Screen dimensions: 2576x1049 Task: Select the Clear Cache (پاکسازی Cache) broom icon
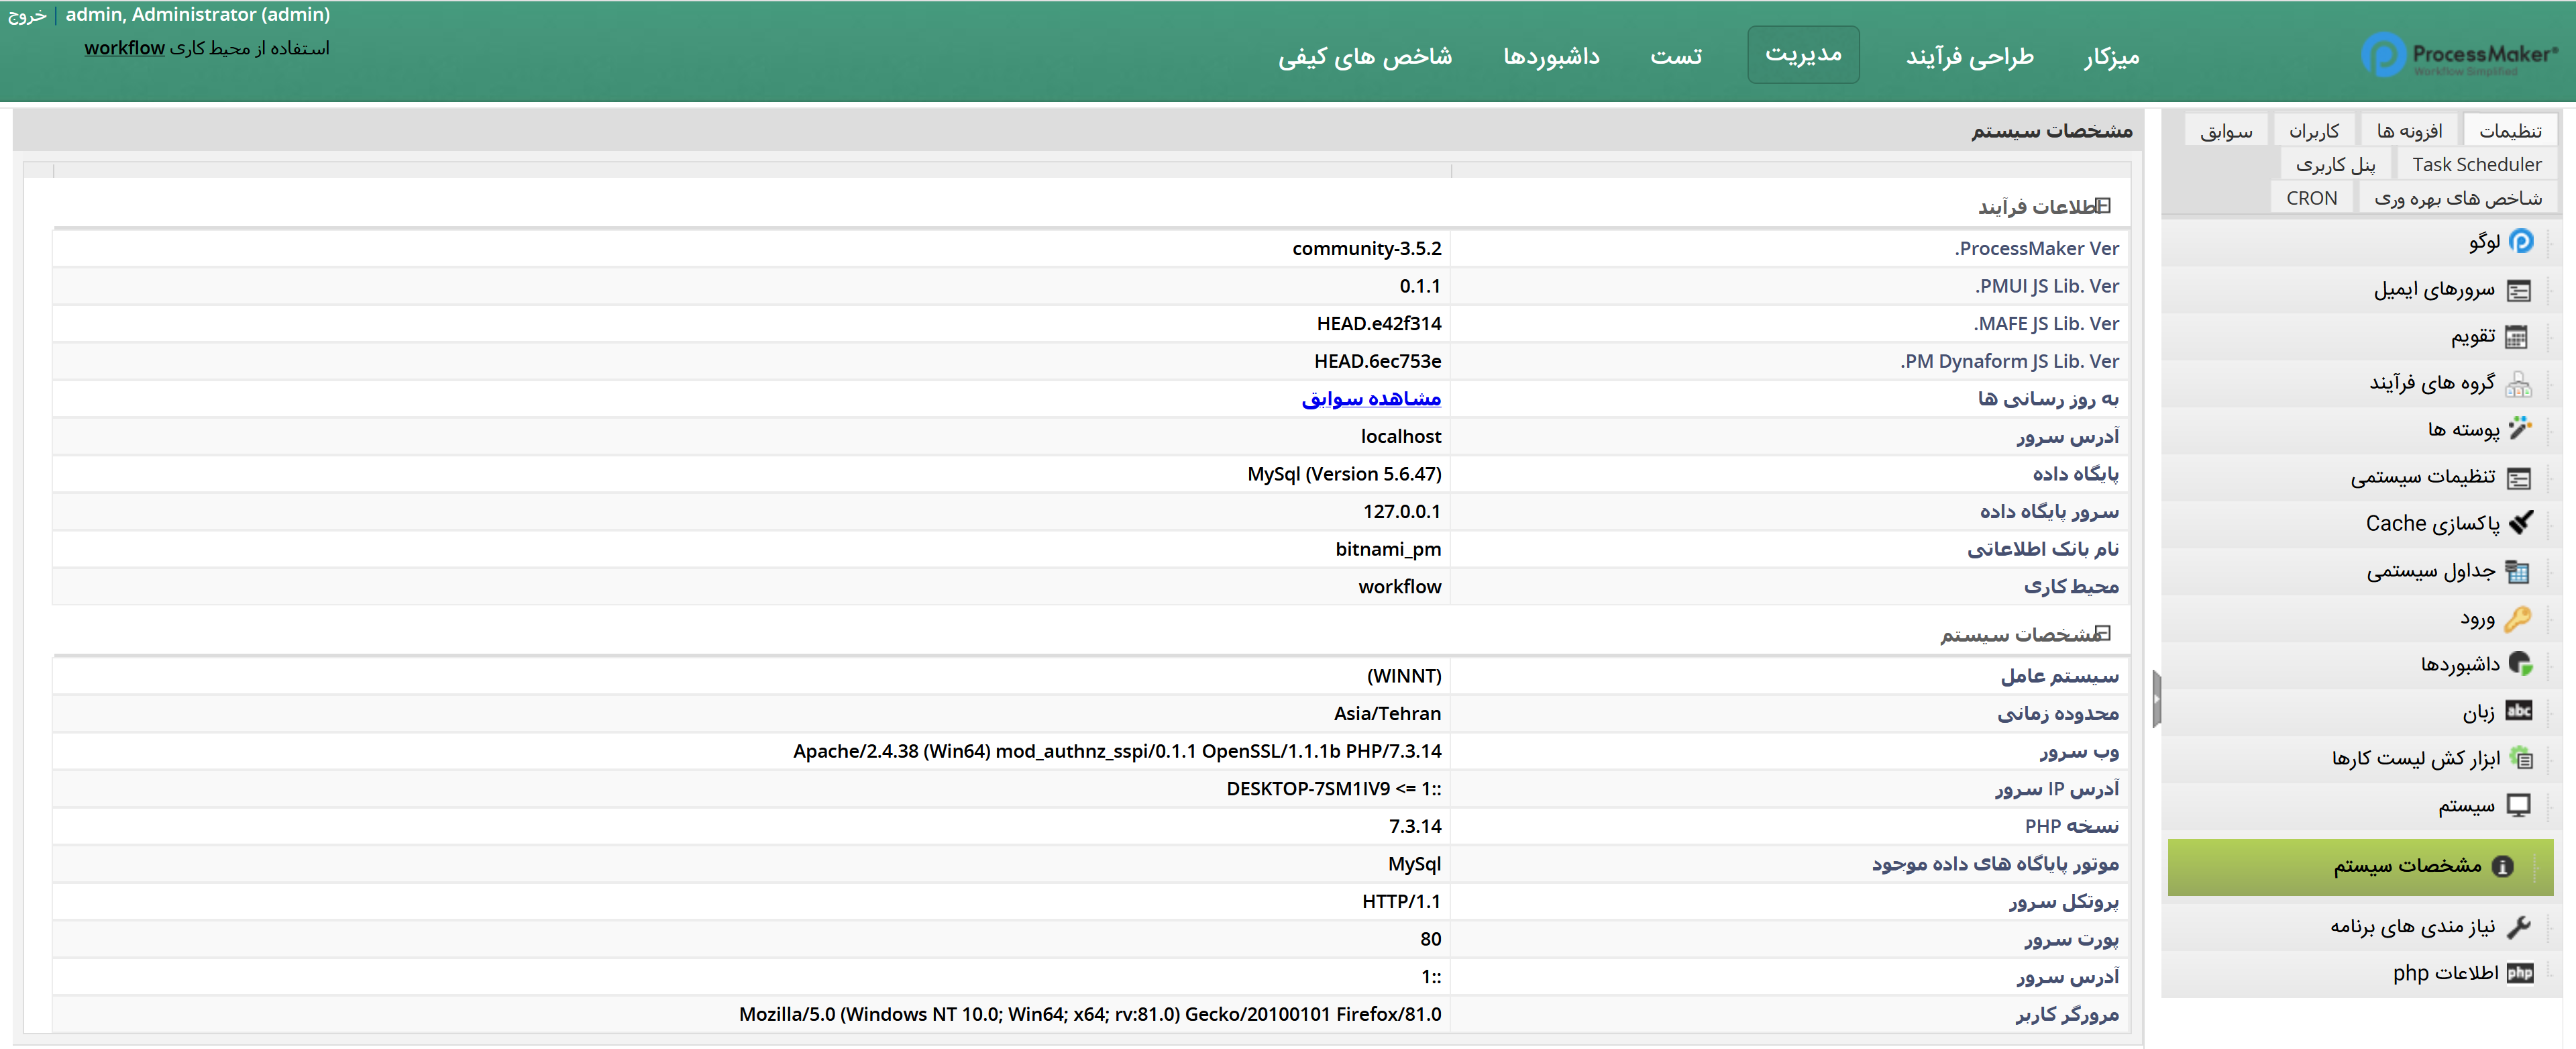coord(2521,522)
